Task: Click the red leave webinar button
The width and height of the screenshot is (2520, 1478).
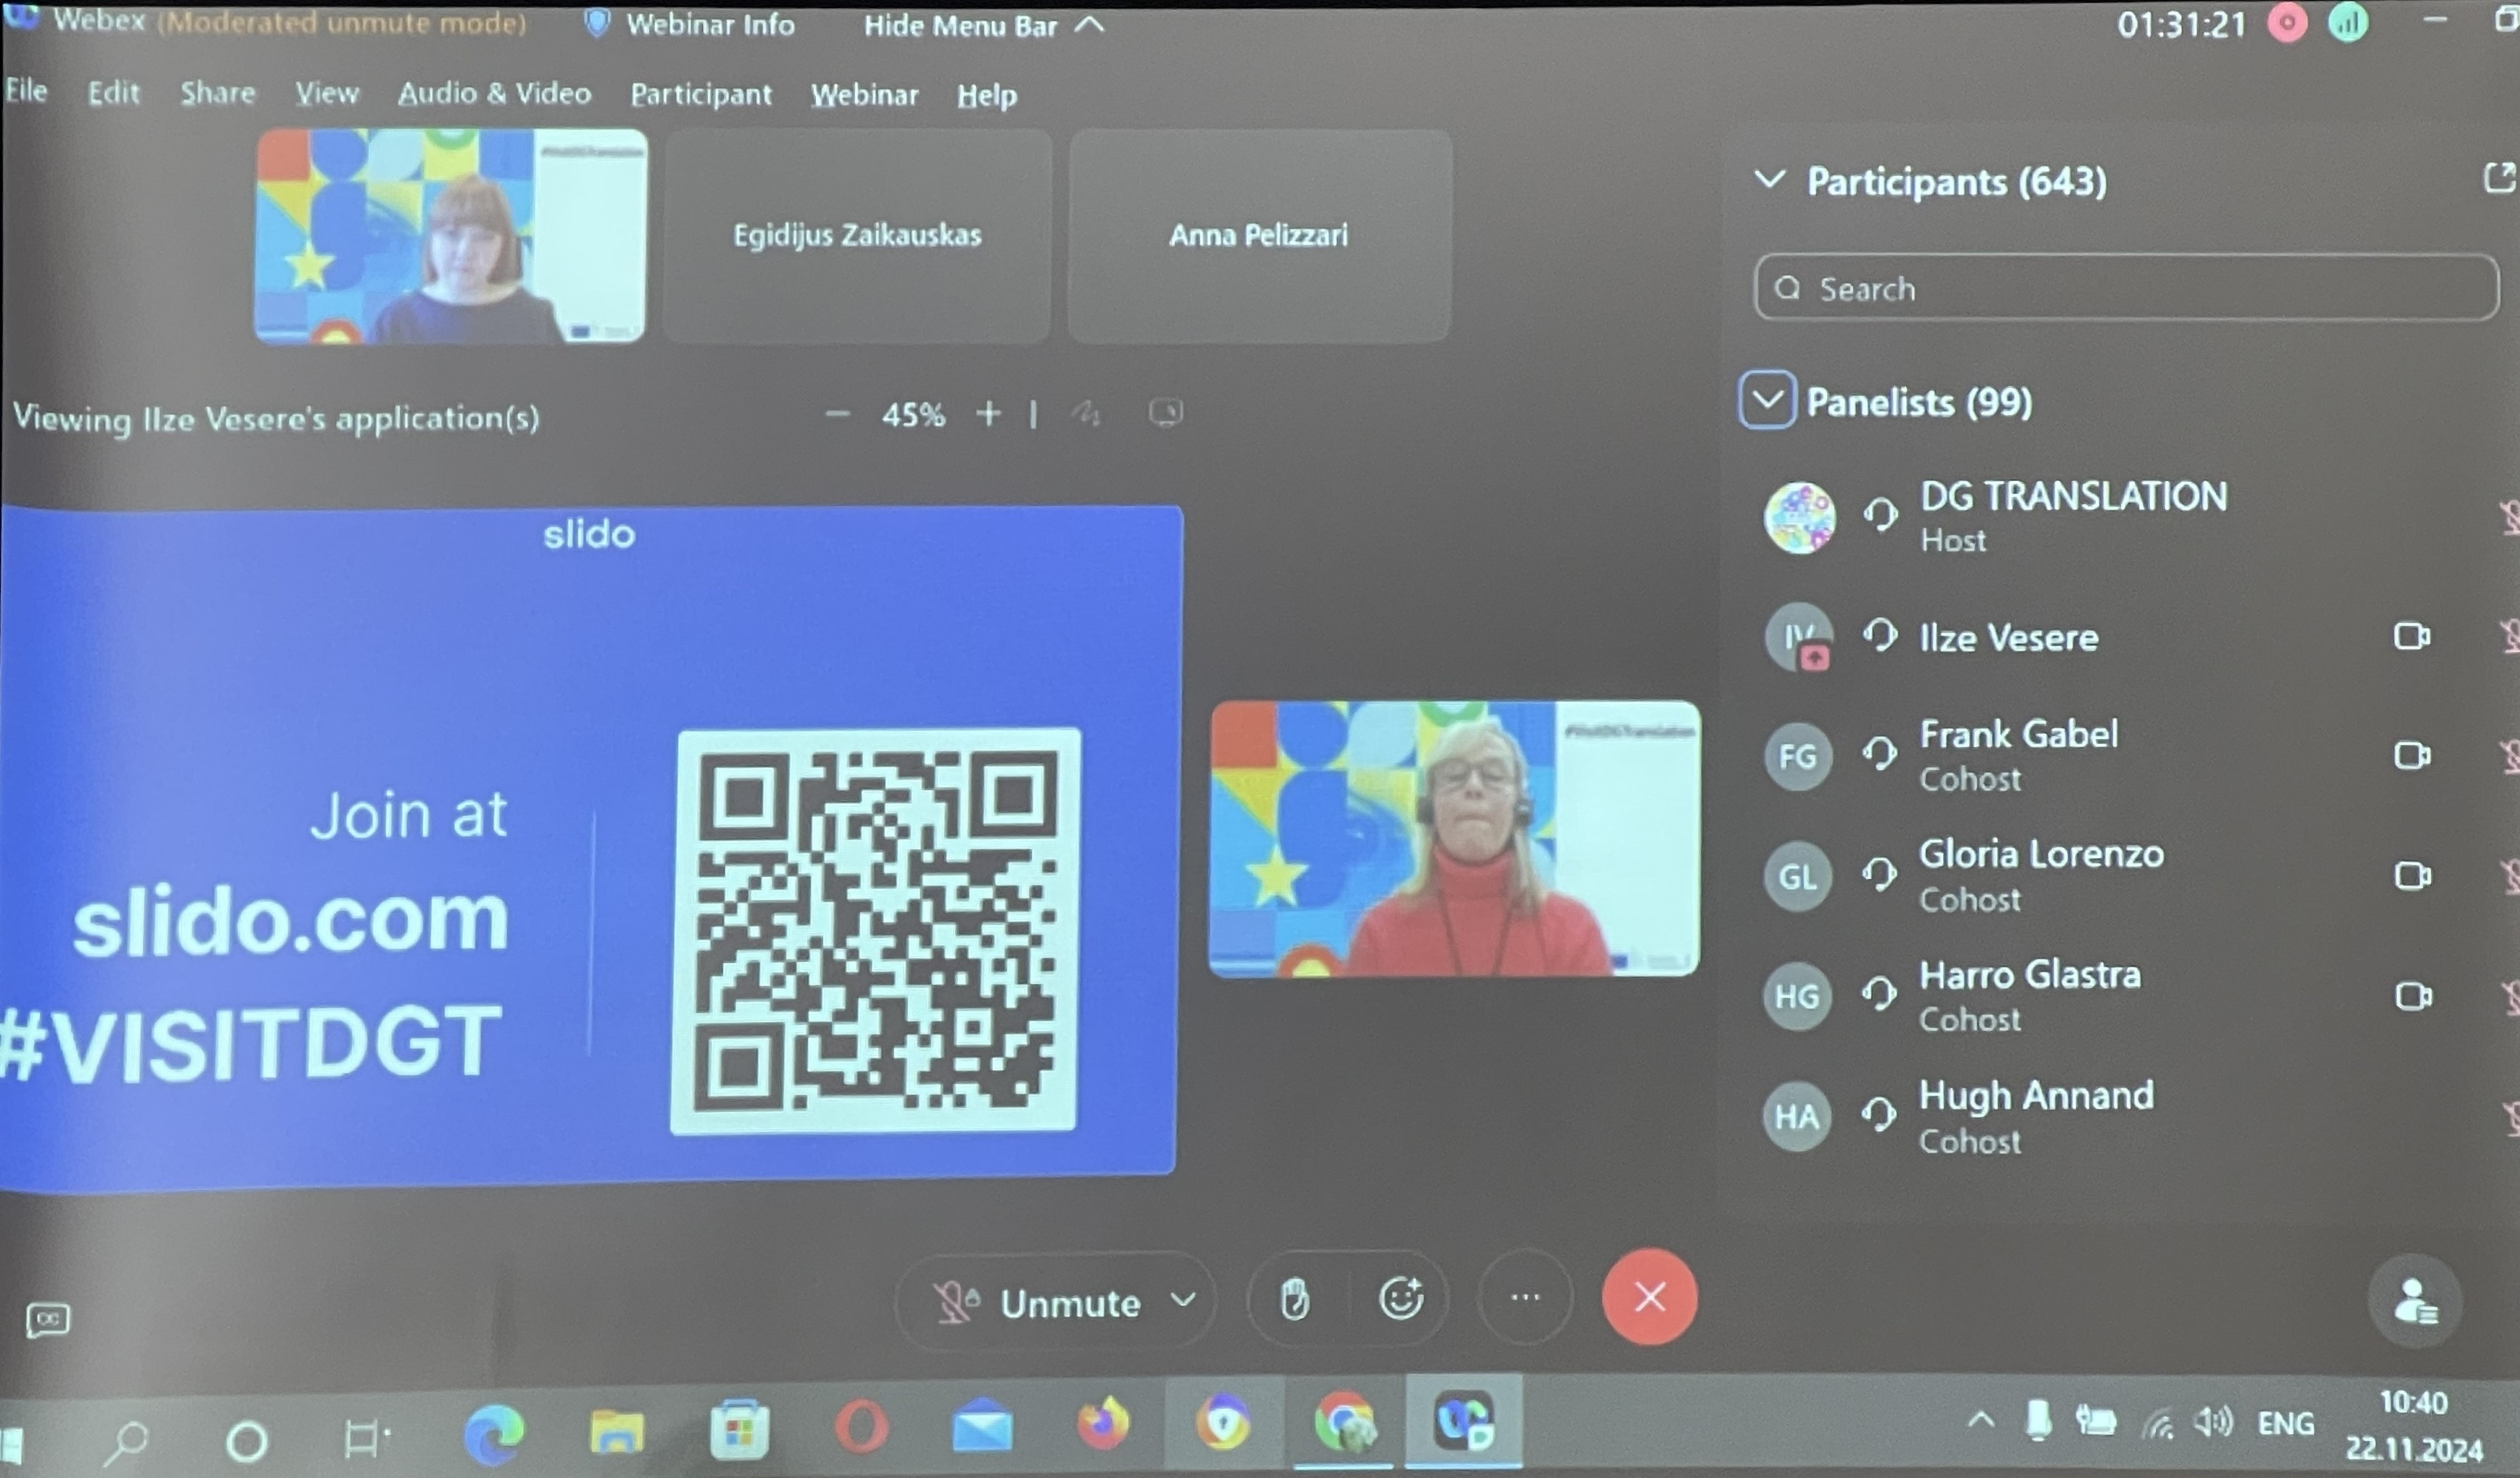Action: 1649,1297
